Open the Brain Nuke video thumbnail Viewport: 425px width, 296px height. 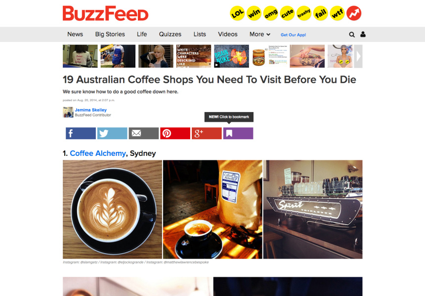point(231,56)
